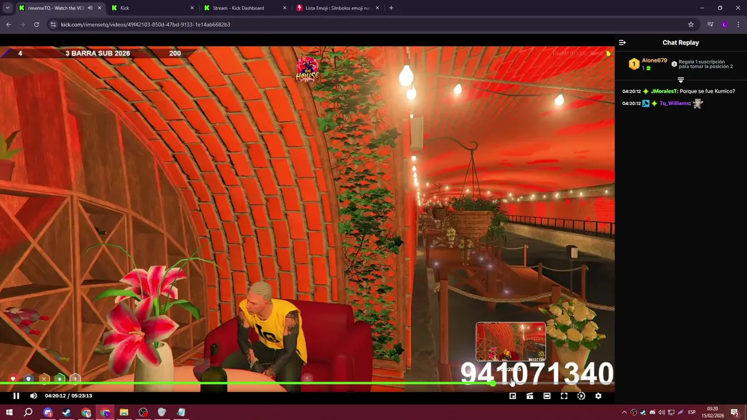Reload the current page
Image resolution: width=747 pixels, height=420 pixels.
[x=36, y=24]
